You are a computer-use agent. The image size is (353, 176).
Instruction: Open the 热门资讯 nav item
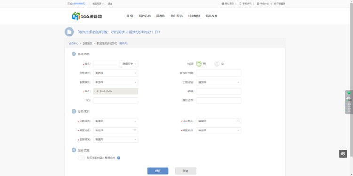coord(176,16)
